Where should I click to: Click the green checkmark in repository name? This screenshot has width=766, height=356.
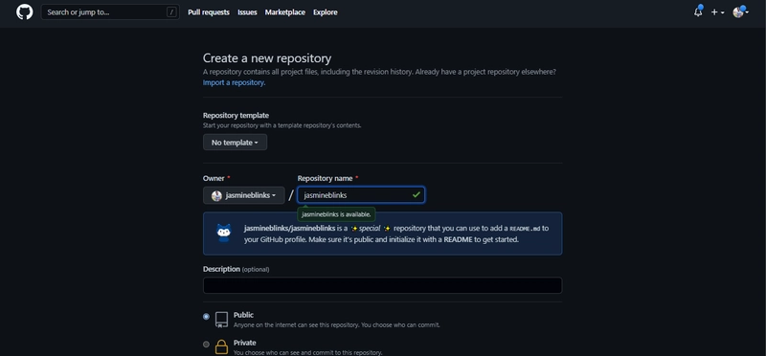416,195
